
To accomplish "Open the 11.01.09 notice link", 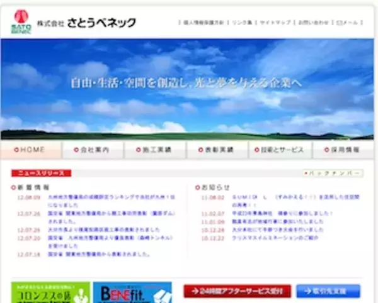I will [278, 221].
